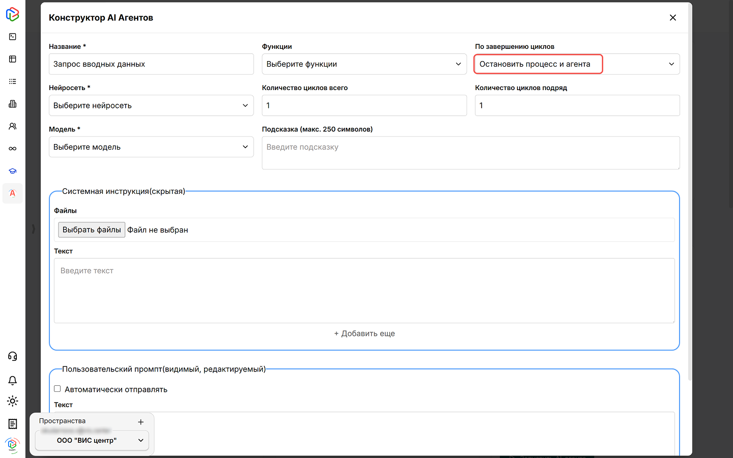The width and height of the screenshot is (733, 458).
Task: Click the headset support icon
Action: tap(13, 356)
